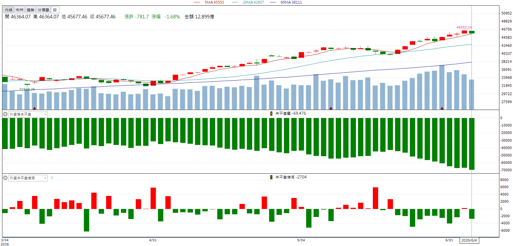Select the 均線 moving average button

pyautogui.click(x=9, y=10)
